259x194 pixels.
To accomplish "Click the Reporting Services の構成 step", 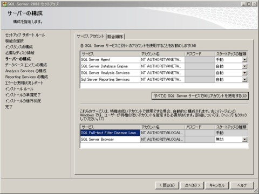I will pyautogui.click(x=26, y=77).
